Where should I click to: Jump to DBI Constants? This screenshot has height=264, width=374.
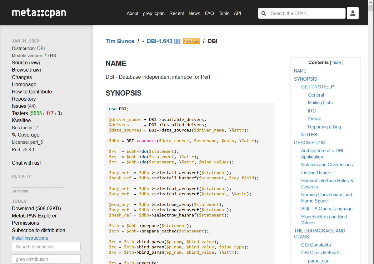click(x=316, y=245)
